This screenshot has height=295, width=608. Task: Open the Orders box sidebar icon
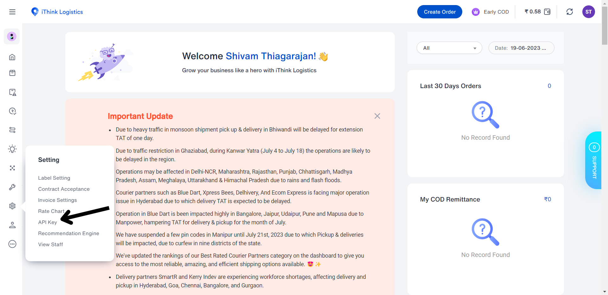pos(12,73)
